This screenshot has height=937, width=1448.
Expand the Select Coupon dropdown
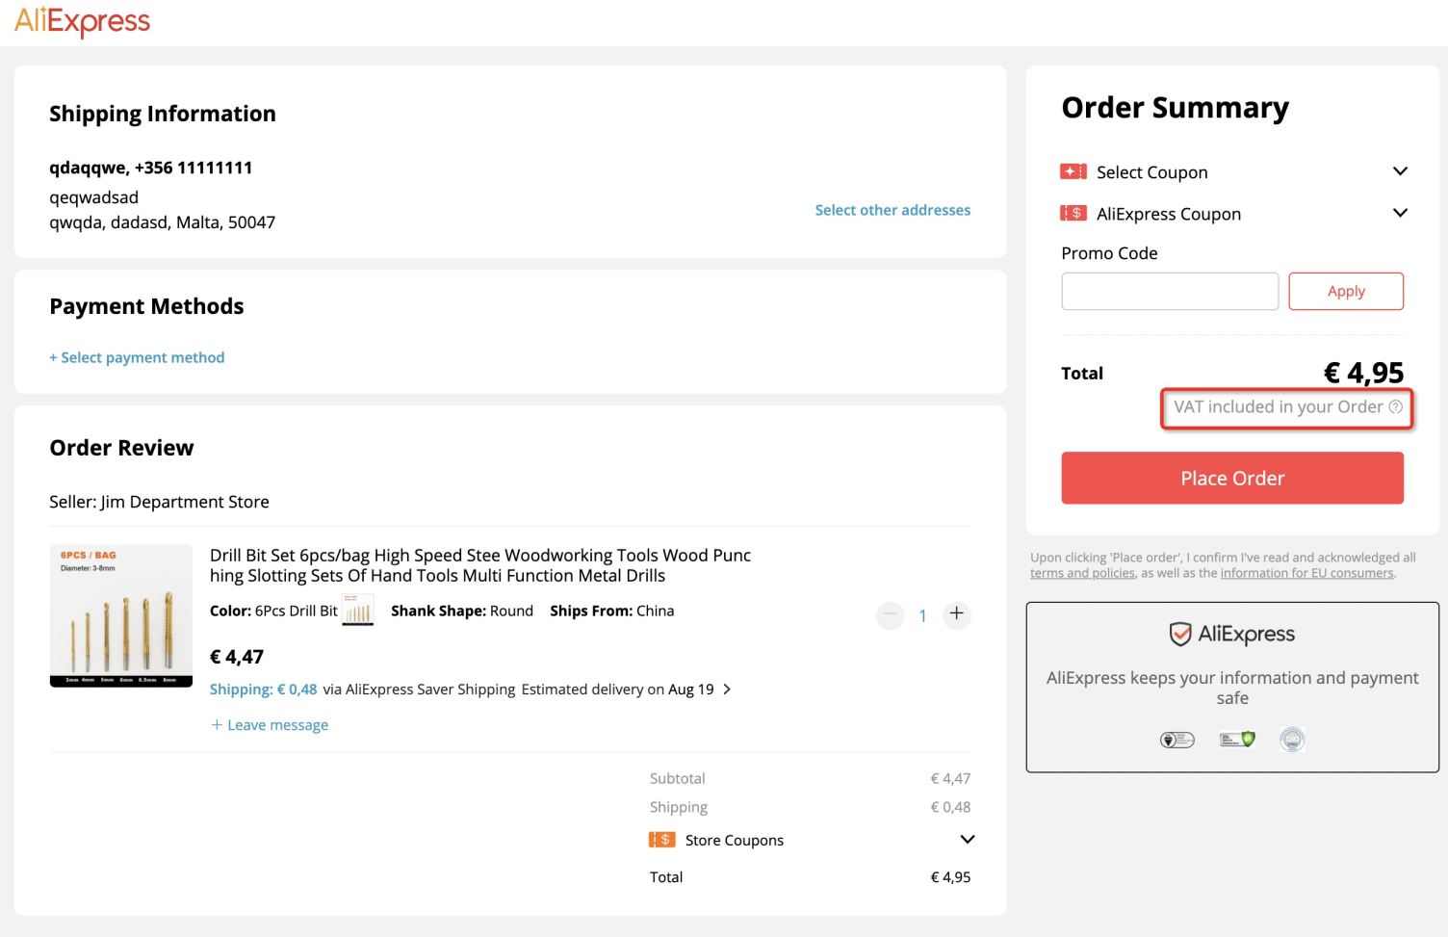(1400, 171)
